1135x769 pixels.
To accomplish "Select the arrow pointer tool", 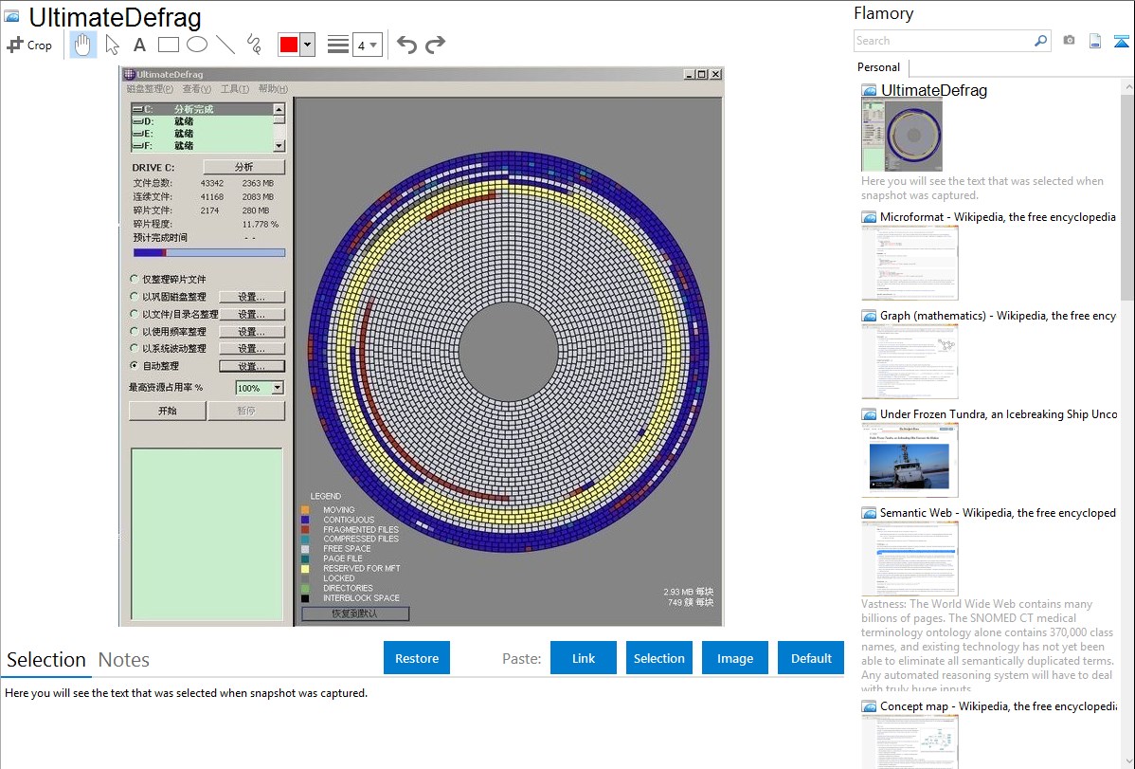I will (113, 45).
